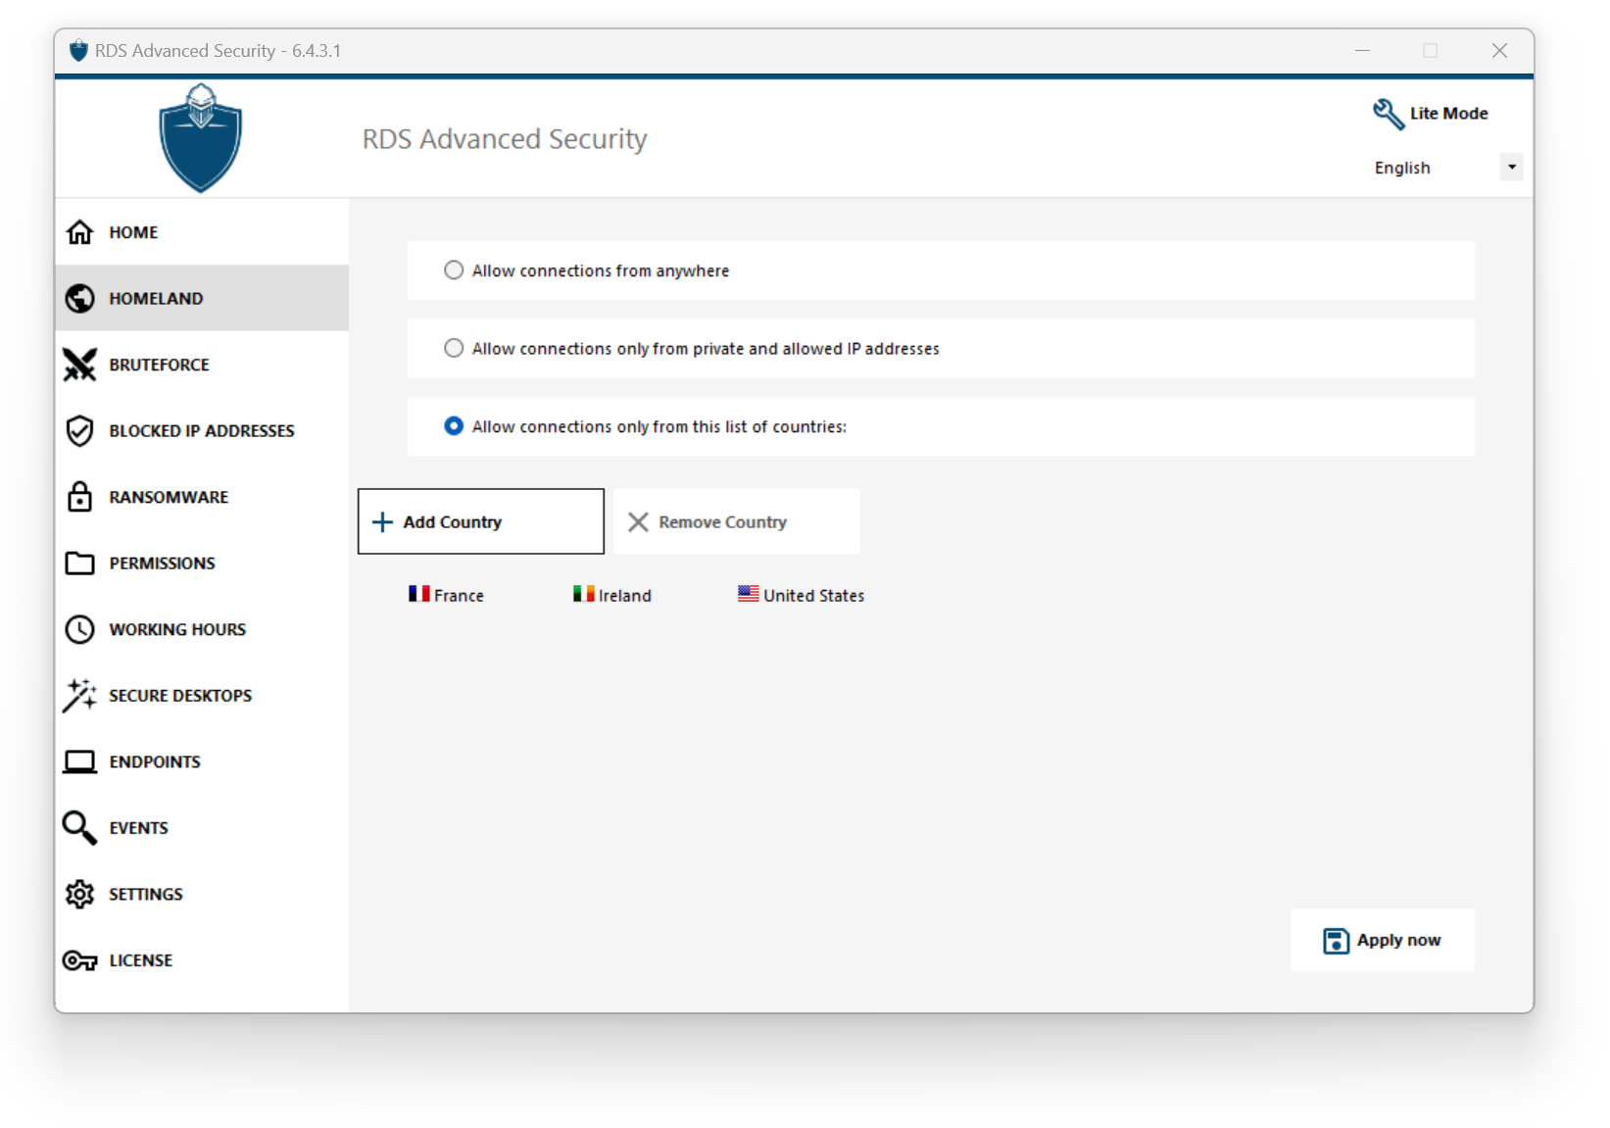
Task: Select Ireland country name
Action: [624, 595]
